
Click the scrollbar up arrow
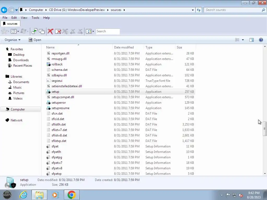pos(265,46)
